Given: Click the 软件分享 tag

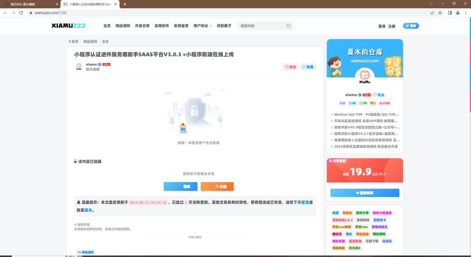Looking at the screenshot, I should (x=362, y=213).
